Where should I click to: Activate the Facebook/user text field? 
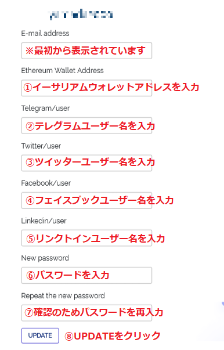[86, 200]
